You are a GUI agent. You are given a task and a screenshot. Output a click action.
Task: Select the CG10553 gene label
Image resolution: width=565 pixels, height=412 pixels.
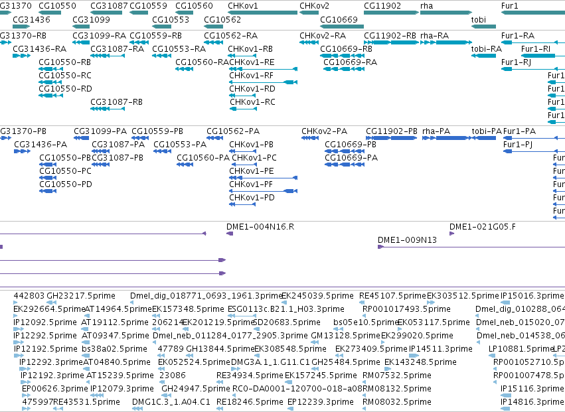pos(171,19)
